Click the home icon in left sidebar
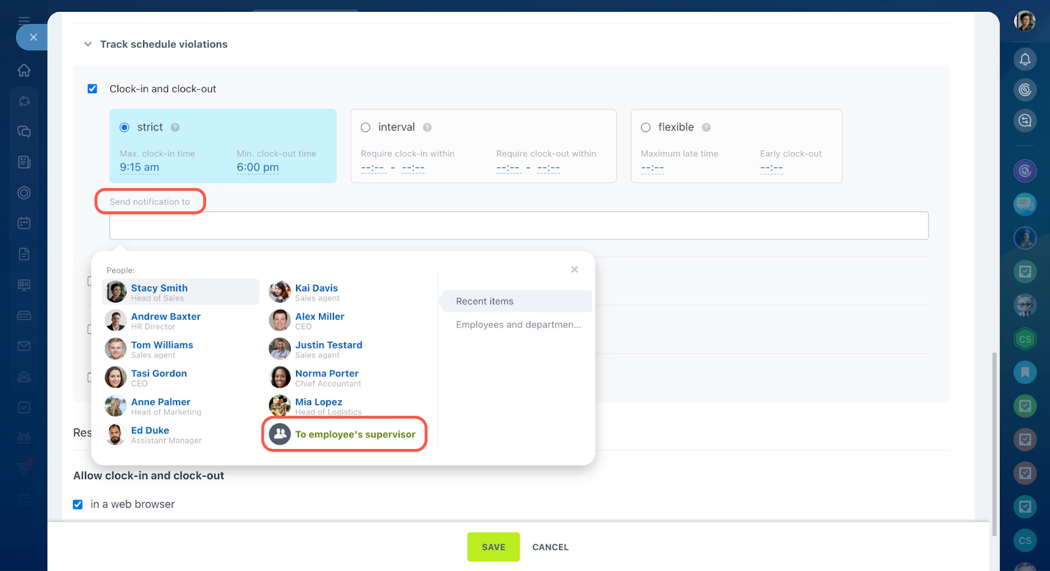Viewport: 1050px width, 571px height. 24,70
